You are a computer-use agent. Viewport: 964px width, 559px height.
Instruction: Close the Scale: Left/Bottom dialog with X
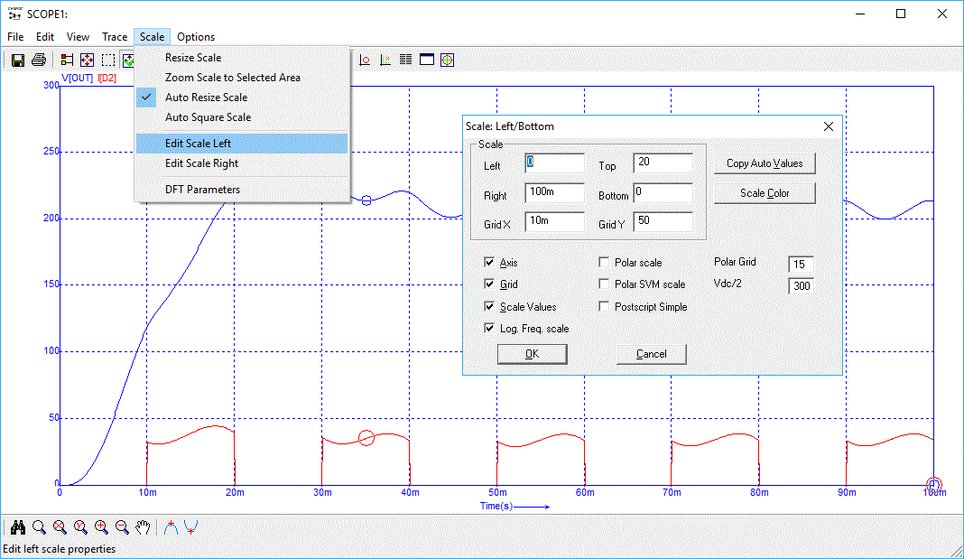(829, 126)
